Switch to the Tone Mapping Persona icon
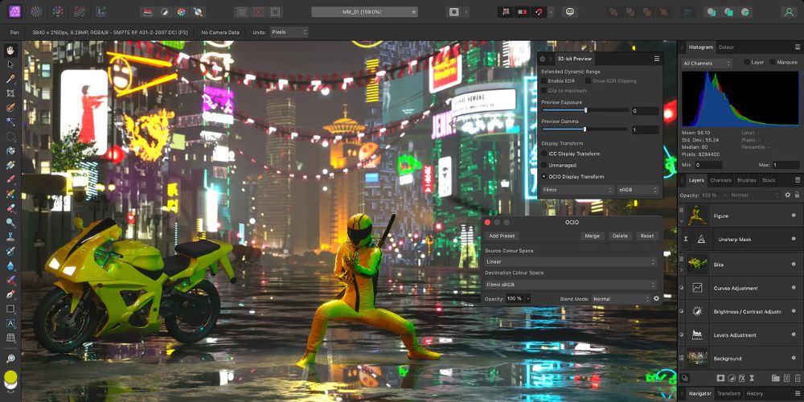804x402 pixels. click(79, 11)
